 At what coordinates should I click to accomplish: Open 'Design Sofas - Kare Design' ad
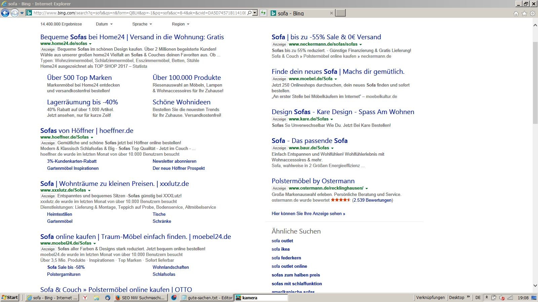click(343, 112)
